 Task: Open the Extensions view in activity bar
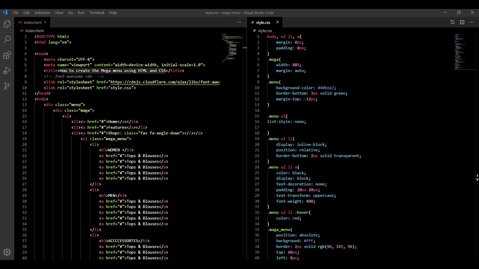tap(7, 55)
